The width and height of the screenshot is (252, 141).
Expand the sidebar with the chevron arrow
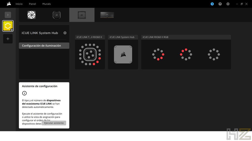[8, 15]
